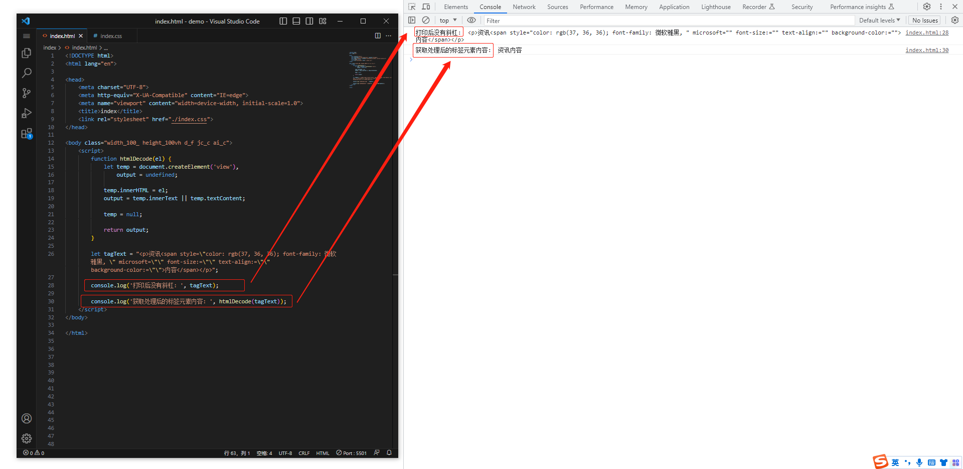This screenshot has height=469, width=963.
Task: Change language mode HTML in status bar
Action: tap(323, 453)
